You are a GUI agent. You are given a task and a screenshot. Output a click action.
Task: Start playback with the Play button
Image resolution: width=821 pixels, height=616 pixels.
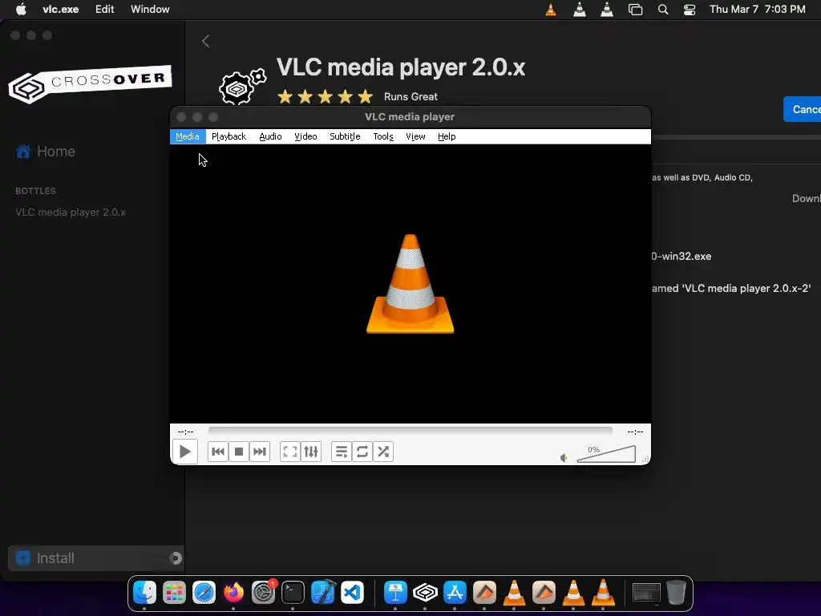185,452
